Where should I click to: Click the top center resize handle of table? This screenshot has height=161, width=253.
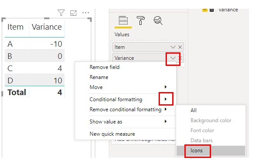[47, 18]
